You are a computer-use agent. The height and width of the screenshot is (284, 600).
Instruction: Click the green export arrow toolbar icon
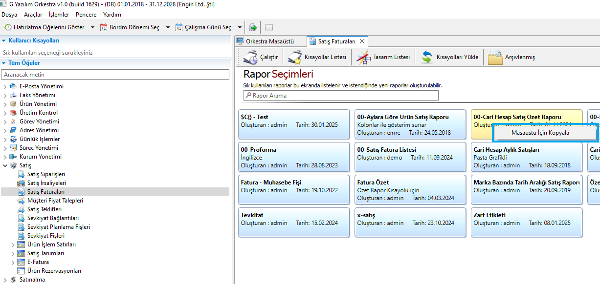[253, 27]
